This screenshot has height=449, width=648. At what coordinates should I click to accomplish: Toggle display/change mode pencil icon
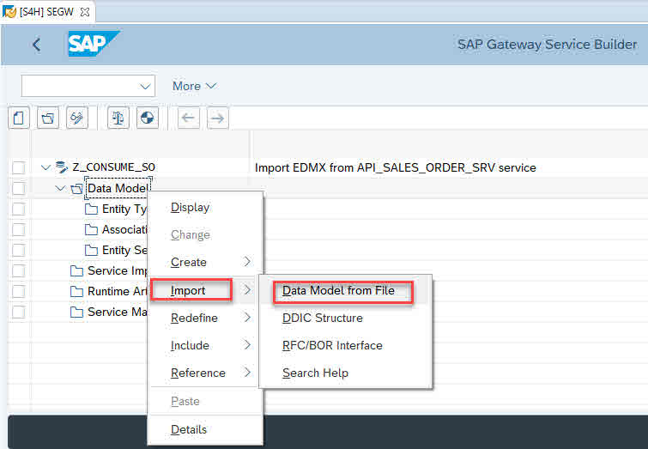(x=77, y=118)
